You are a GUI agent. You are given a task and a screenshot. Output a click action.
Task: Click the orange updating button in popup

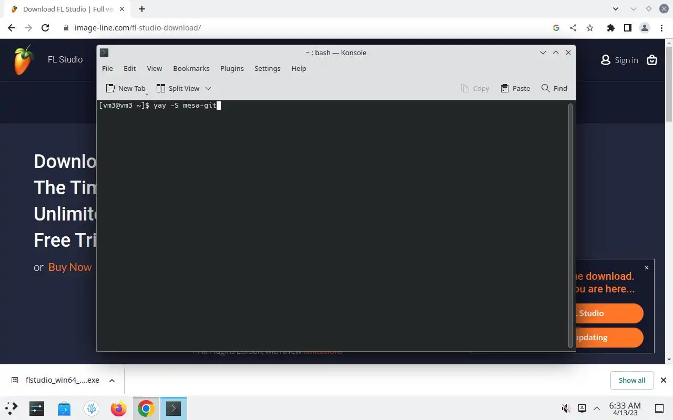[609, 338]
